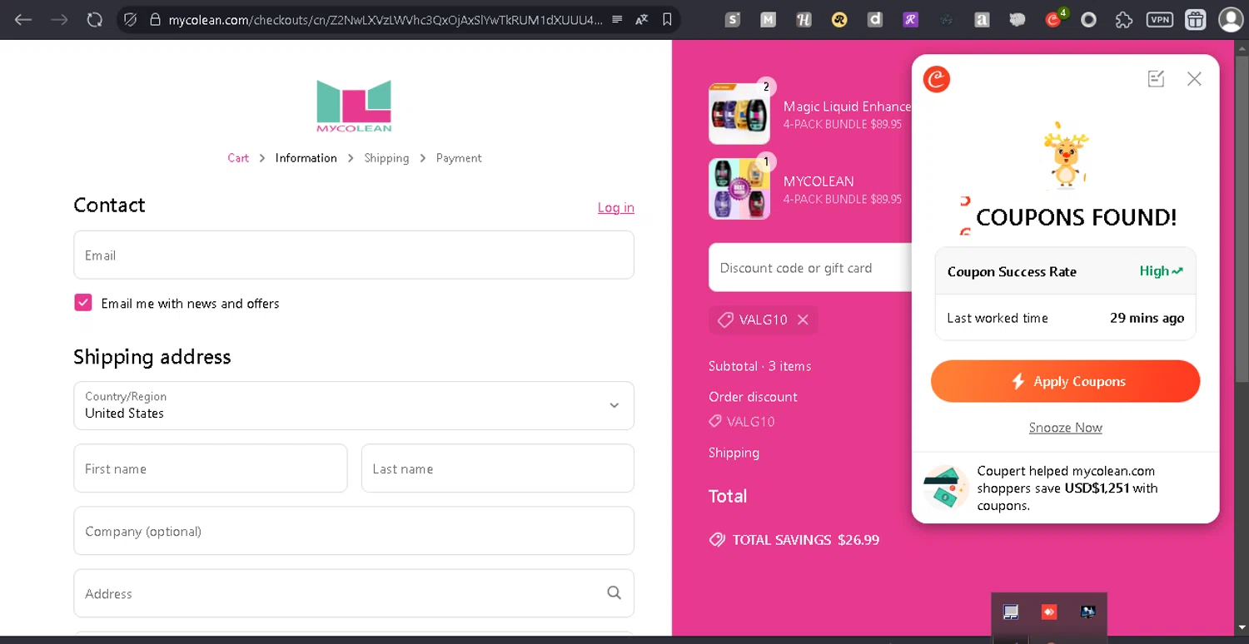Open the Coupert extension with badge 4

click(1055, 18)
